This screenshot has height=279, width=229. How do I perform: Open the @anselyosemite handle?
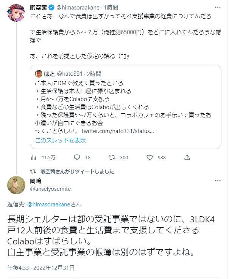coord(50,189)
